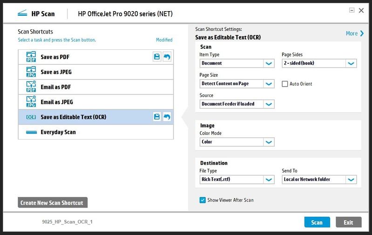This screenshot has height=235, width=372.
Task: Open the Page Sides dropdown
Action: [351, 63]
